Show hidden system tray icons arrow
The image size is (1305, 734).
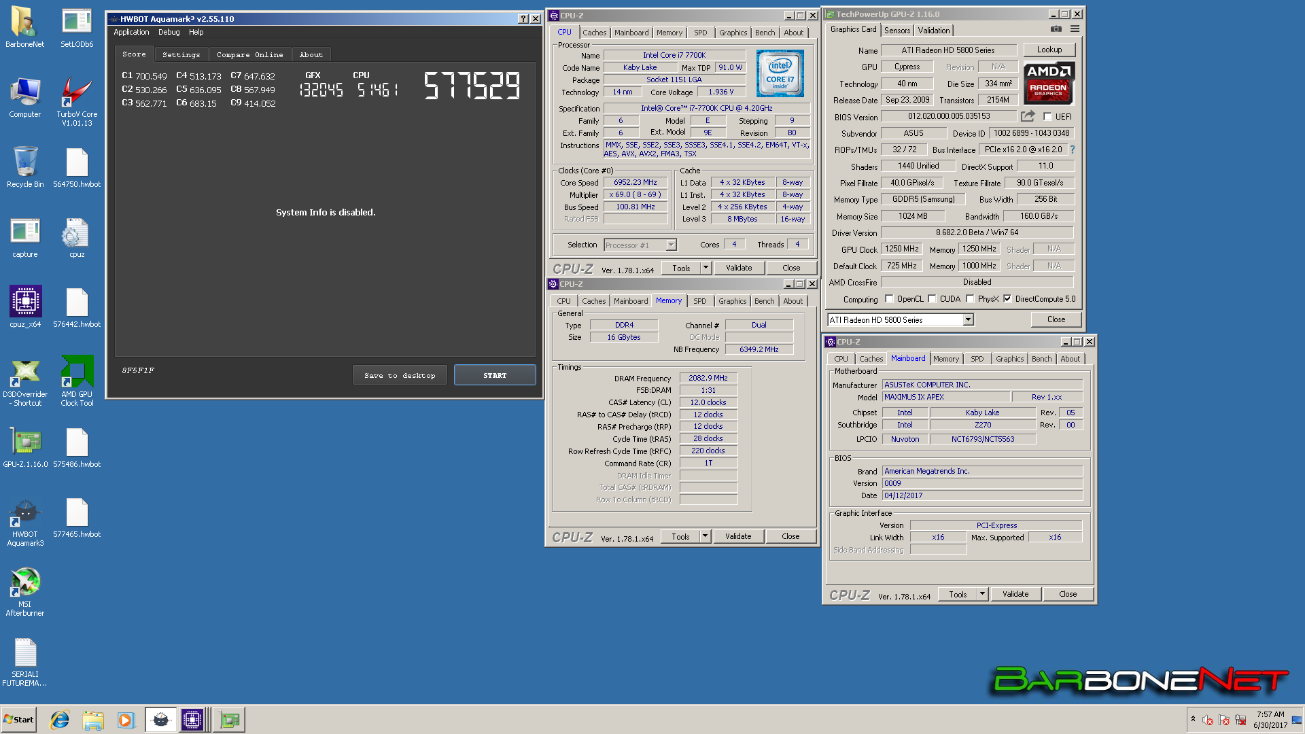point(1193,719)
